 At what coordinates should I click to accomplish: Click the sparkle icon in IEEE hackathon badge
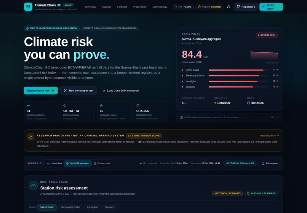pos(27,29)
